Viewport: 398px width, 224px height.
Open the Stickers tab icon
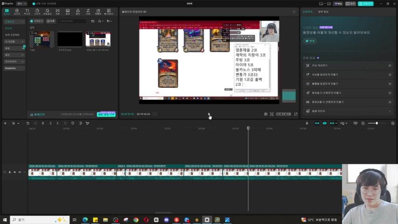(x=37, y=11)
